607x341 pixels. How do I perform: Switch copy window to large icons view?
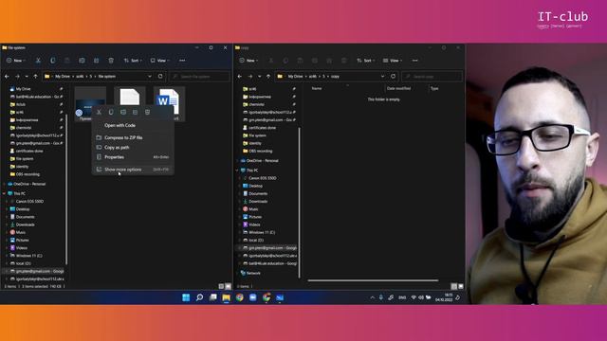(461, 286)
